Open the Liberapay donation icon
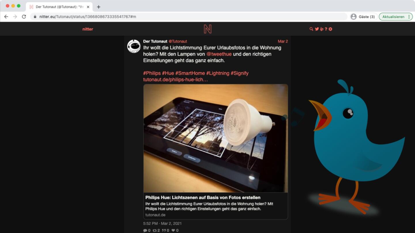The width and height of the screenshot is (415, 233). (x=322, y=29)
